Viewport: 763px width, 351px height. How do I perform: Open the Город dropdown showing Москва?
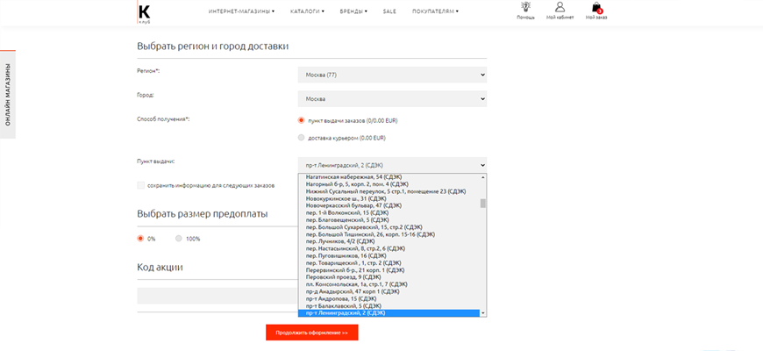point(392,99)
